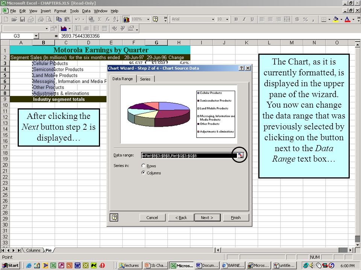Viewport: 361px width, 270px height.
Task: Click the Open file icon
Action: (x=14, y=19)
